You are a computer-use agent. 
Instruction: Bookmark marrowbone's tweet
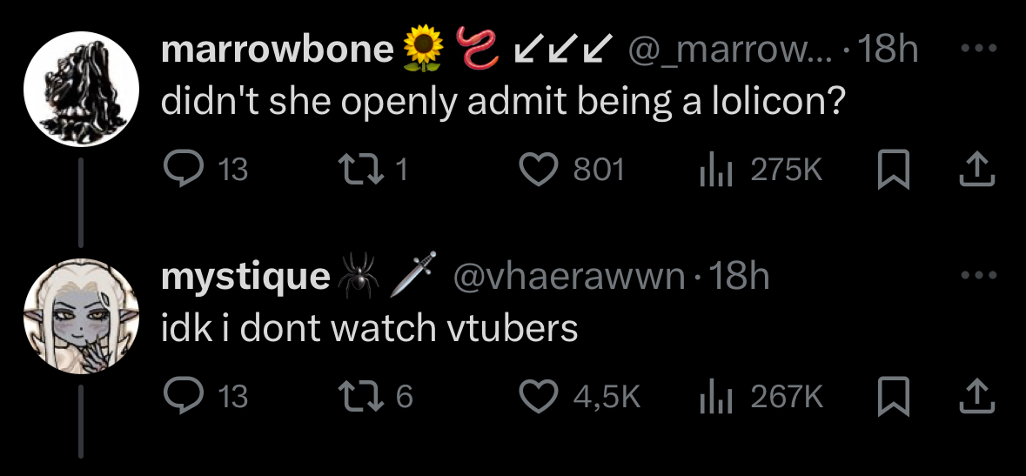tap(893, 170)
